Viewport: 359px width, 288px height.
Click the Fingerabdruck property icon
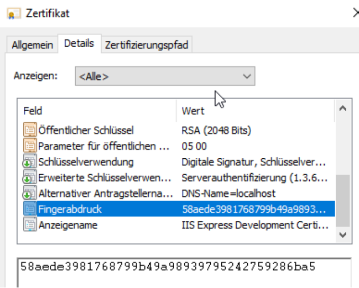(x=30, y=209)
